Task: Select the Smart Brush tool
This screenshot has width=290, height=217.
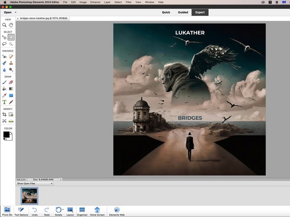Action: coord(4,63)
